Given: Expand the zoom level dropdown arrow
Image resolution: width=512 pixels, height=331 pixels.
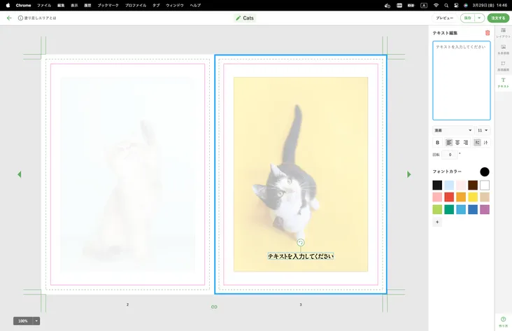Looking at the screenshot, I should (36, 321).
